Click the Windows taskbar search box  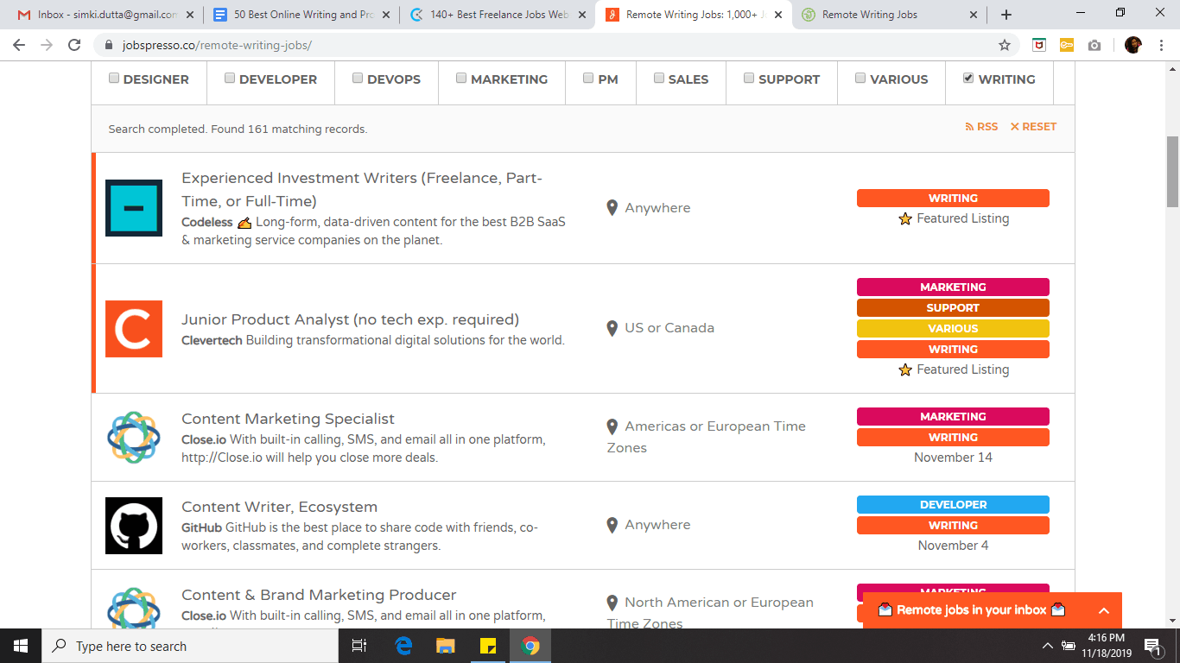coord(190,646)
